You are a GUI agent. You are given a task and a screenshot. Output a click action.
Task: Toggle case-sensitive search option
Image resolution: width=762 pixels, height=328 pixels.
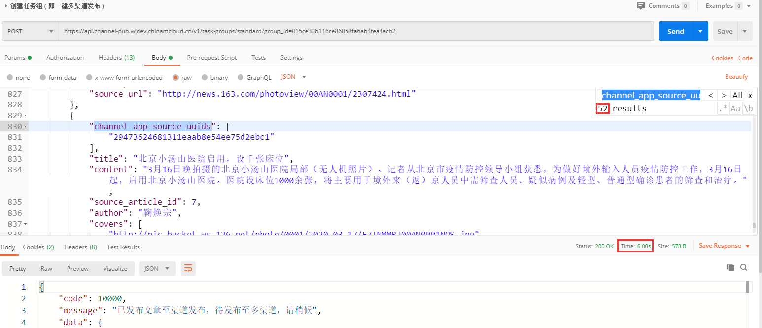coord(735,108)
